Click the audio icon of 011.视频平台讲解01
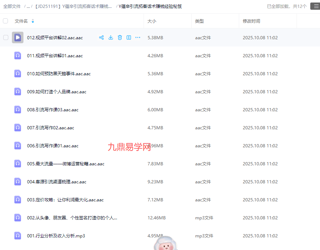320x250 pixels. tap(18, 55)
